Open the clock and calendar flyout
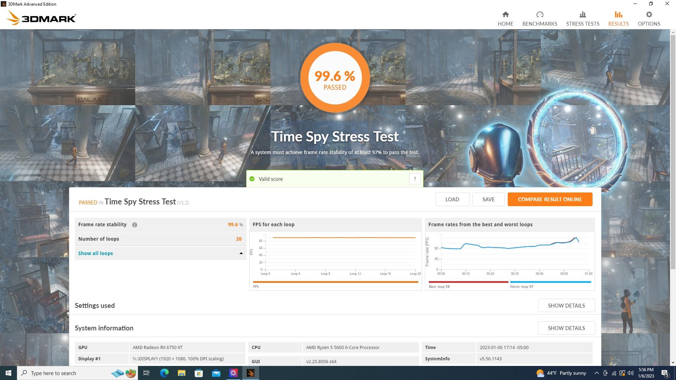The height and width of the screenshot is (380, 676). click(x=646, y=373)
